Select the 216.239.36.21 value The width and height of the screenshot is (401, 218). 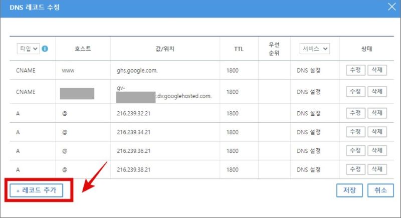(133, 151)
